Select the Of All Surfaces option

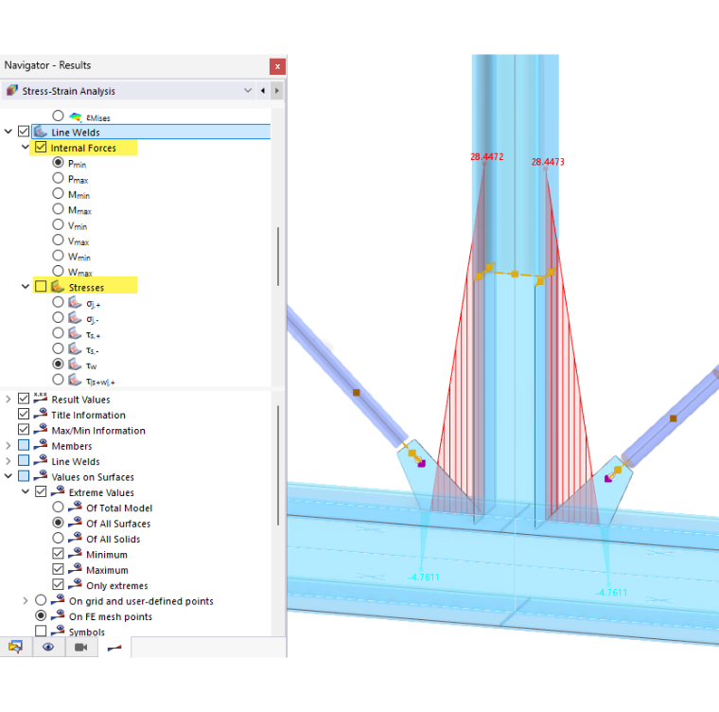[58, 523]
